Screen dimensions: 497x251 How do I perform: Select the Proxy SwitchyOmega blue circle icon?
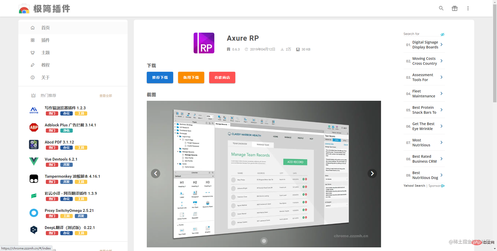click(34, 213)
